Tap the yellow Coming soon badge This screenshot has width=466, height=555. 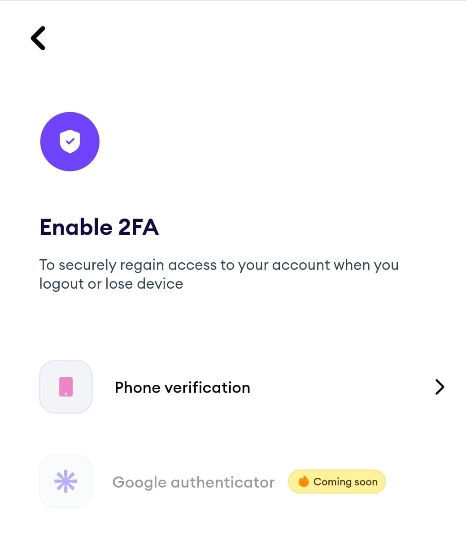pyautogui.click(x=337, y=481)
